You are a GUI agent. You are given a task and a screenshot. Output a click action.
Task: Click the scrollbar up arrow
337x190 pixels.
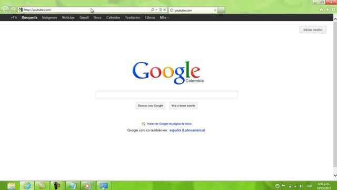(x=335, y=19)
